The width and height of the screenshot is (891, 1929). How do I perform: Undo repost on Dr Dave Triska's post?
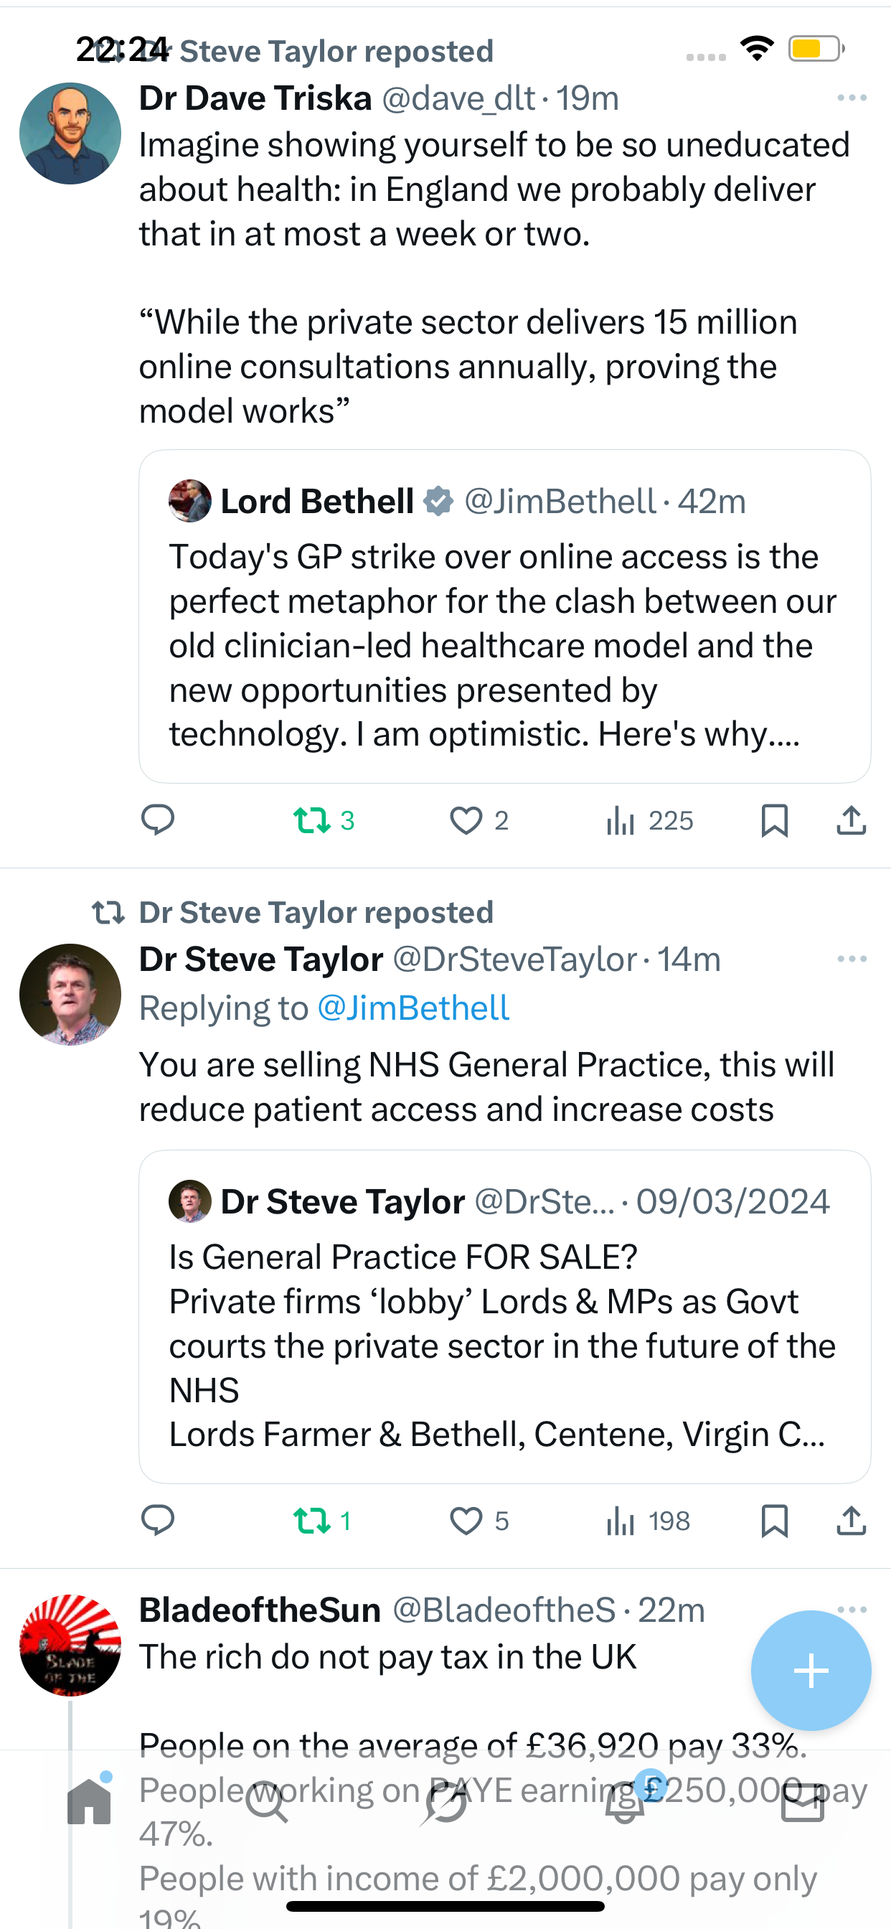(312, 820)
